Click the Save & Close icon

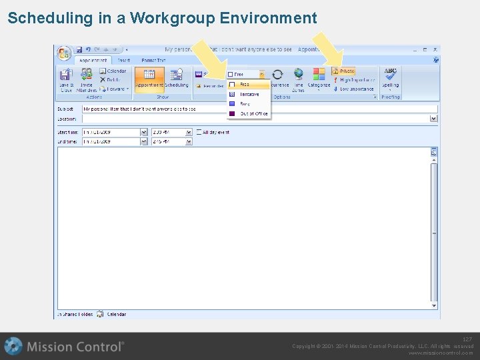coord(66,75)
